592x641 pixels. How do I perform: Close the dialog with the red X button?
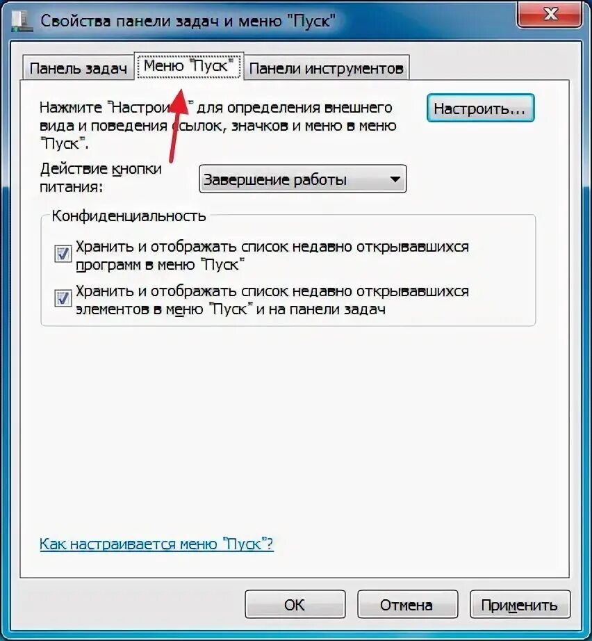click(x=549, y=14)
